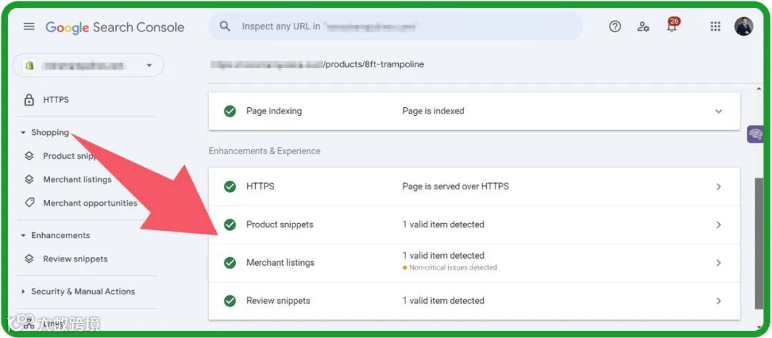The width and height of the screenshot is (772, 338).
Task: Open the hamburger main menu
Action: (x=29, y=26)
